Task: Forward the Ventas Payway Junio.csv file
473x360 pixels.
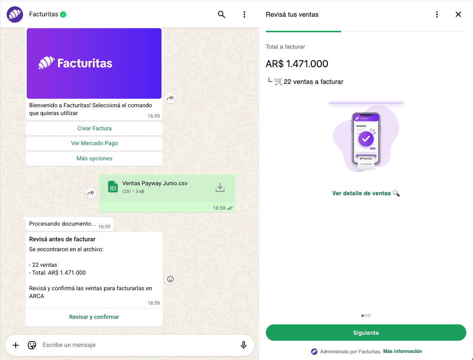Action: (x=91, y=193)
